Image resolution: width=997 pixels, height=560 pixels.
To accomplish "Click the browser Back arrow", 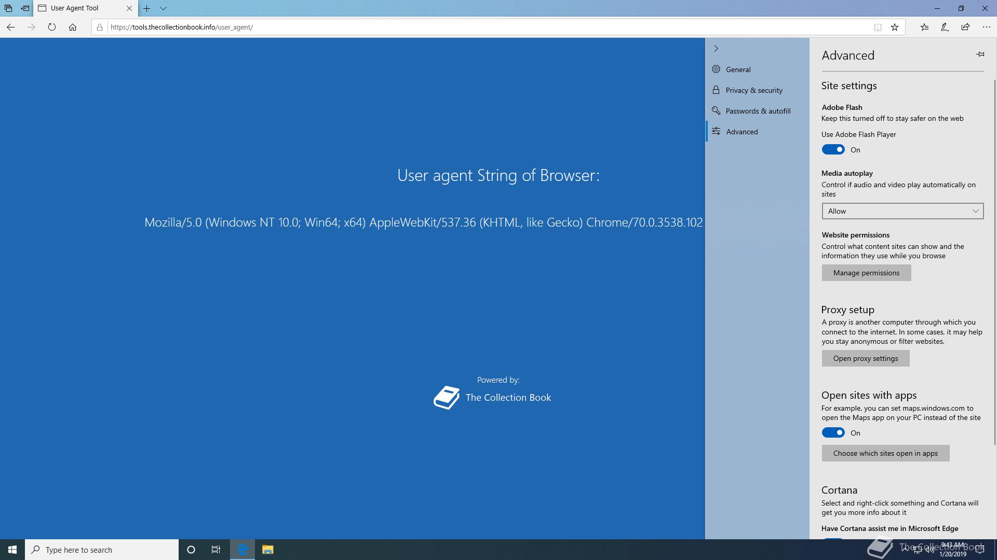I will click(x=10, y=27).
